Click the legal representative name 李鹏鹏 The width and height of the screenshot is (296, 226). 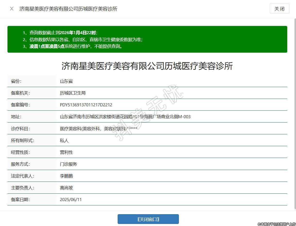pos(66,176)
